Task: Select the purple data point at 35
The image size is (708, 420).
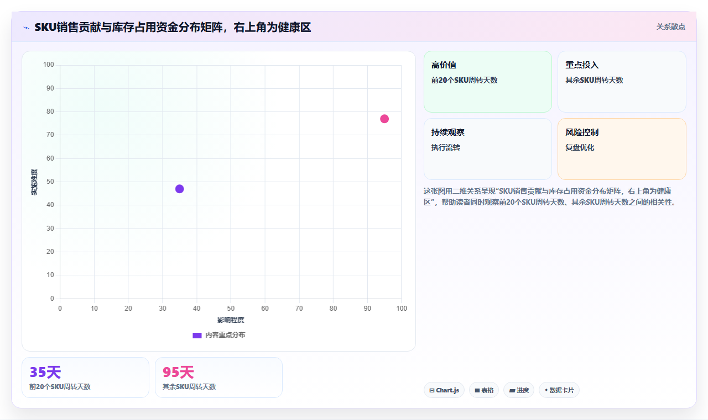Action: pos(179,189)
